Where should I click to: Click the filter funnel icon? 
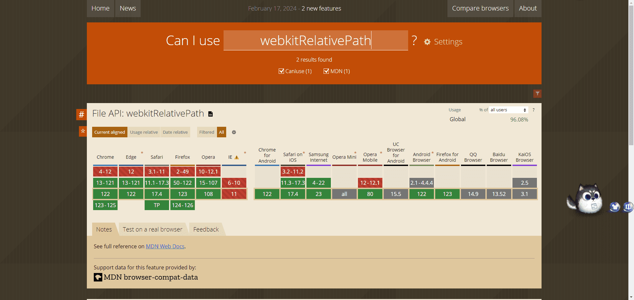[537, 94]
